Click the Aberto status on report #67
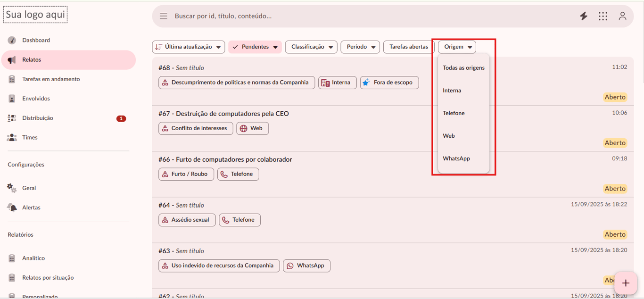This screenshot has height=299, width=644. (615, 143)
